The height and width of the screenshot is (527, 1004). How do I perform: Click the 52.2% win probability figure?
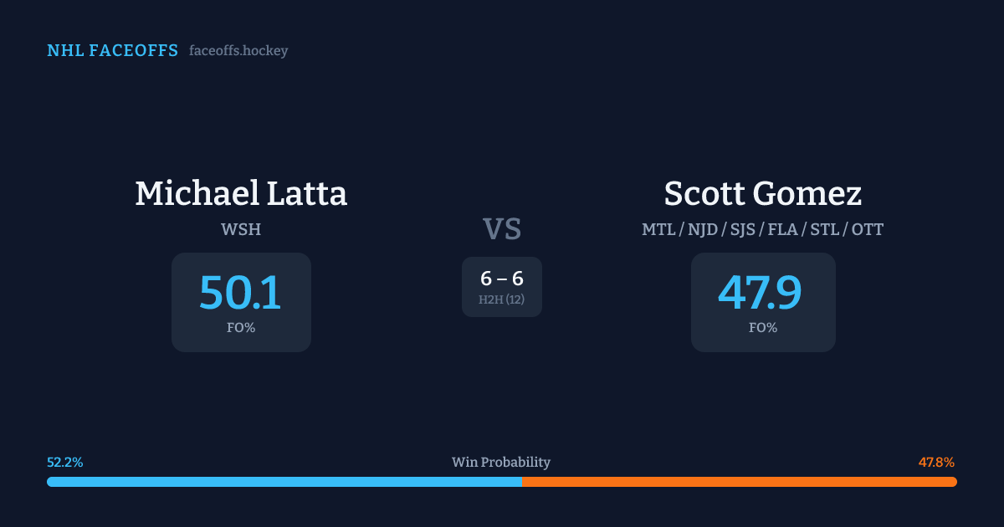tap(65, 463)
